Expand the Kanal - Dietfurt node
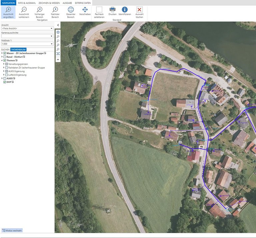The width and height of the screenshot is (256, 238). 2,57
